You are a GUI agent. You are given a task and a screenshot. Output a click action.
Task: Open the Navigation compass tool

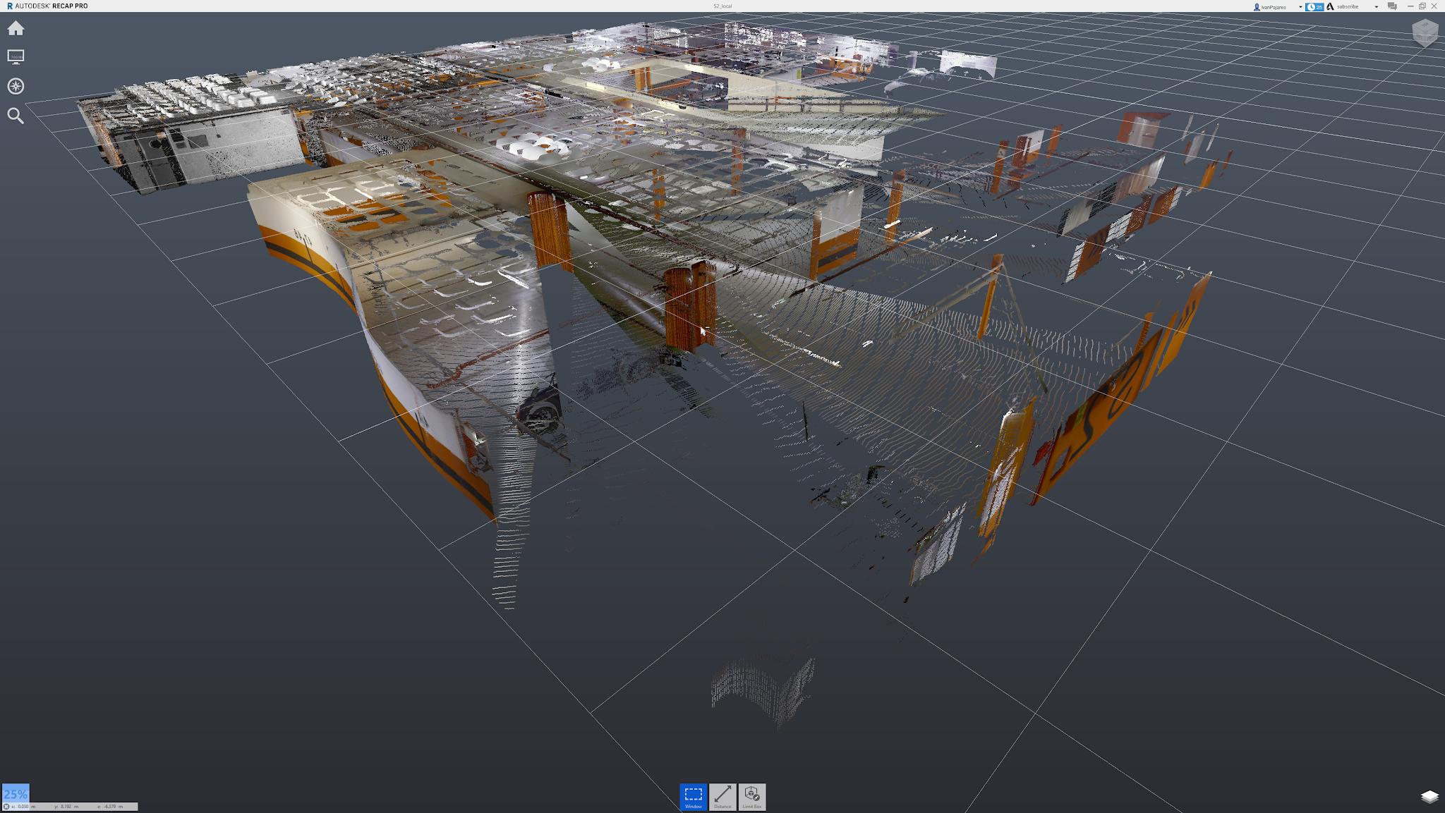(16, 86)
